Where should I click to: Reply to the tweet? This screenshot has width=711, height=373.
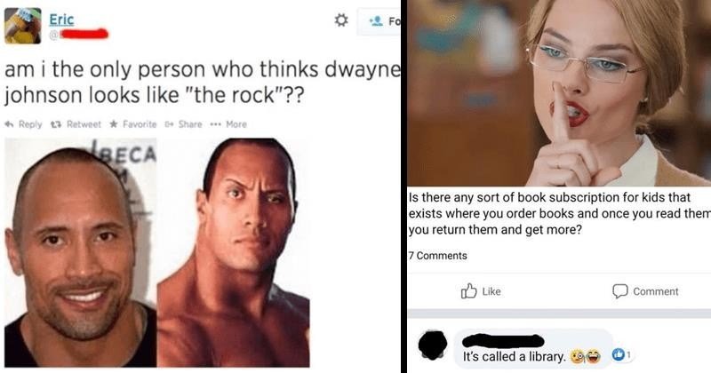coord(23,124)
